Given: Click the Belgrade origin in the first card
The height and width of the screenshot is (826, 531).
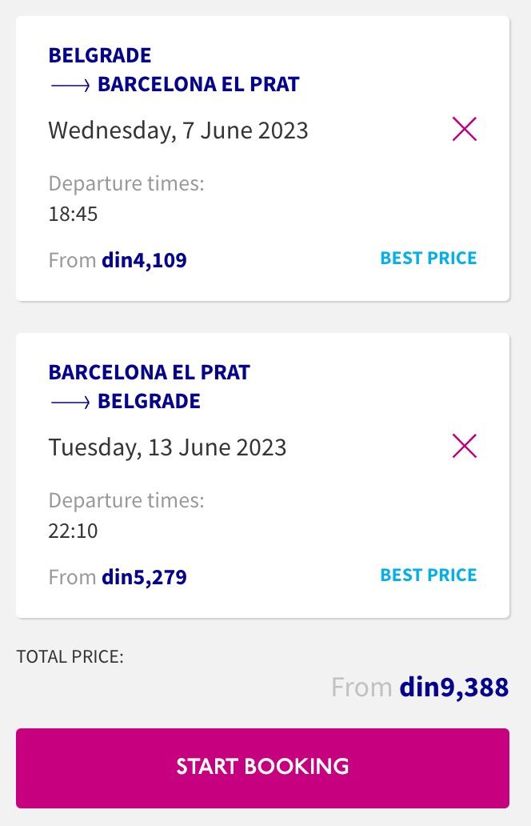Looking at the screenshot, I should tap(100, 55).
